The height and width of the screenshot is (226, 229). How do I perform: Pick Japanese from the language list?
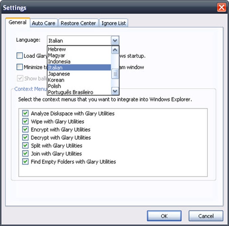[79, 74]
